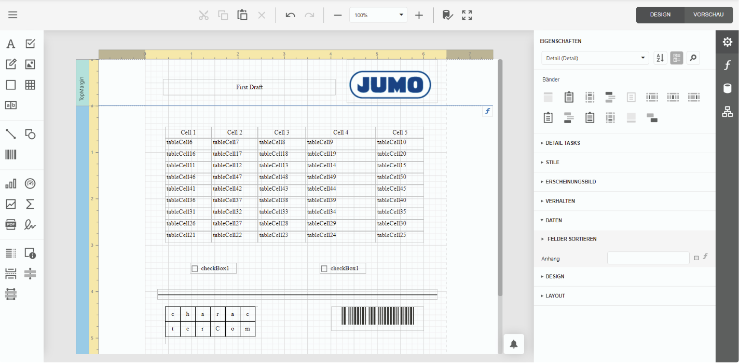Select the Table tool in toolbox
Viewport: 739px width, 363px height.
30,85
